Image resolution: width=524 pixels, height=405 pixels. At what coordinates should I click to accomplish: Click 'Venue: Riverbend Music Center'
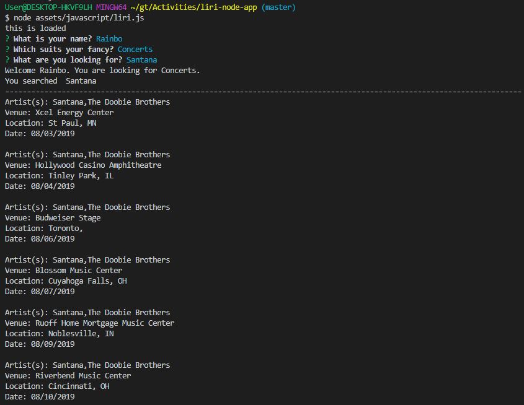68,376
